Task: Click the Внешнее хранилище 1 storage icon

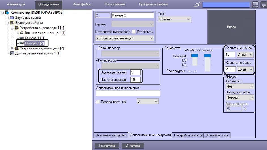Action: [22, 33]
